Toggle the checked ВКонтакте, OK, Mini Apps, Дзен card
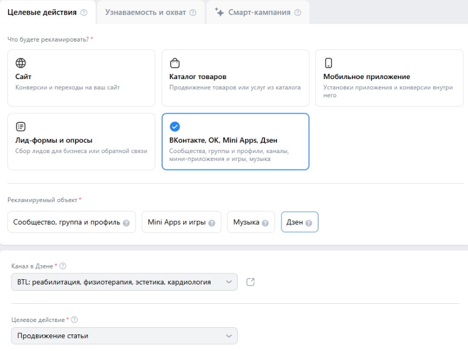This screenshot has height=351, width=468. 235,142
